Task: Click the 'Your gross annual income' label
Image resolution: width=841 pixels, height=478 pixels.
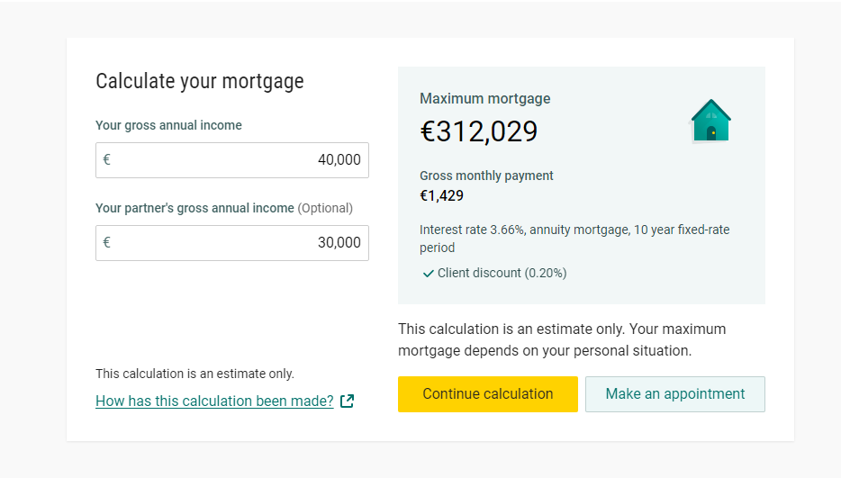Action: coord(168,125)
